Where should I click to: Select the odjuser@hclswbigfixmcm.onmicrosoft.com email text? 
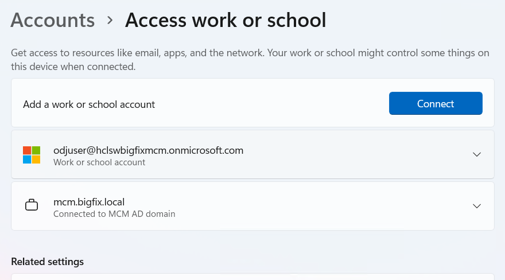tap(148, 150)
